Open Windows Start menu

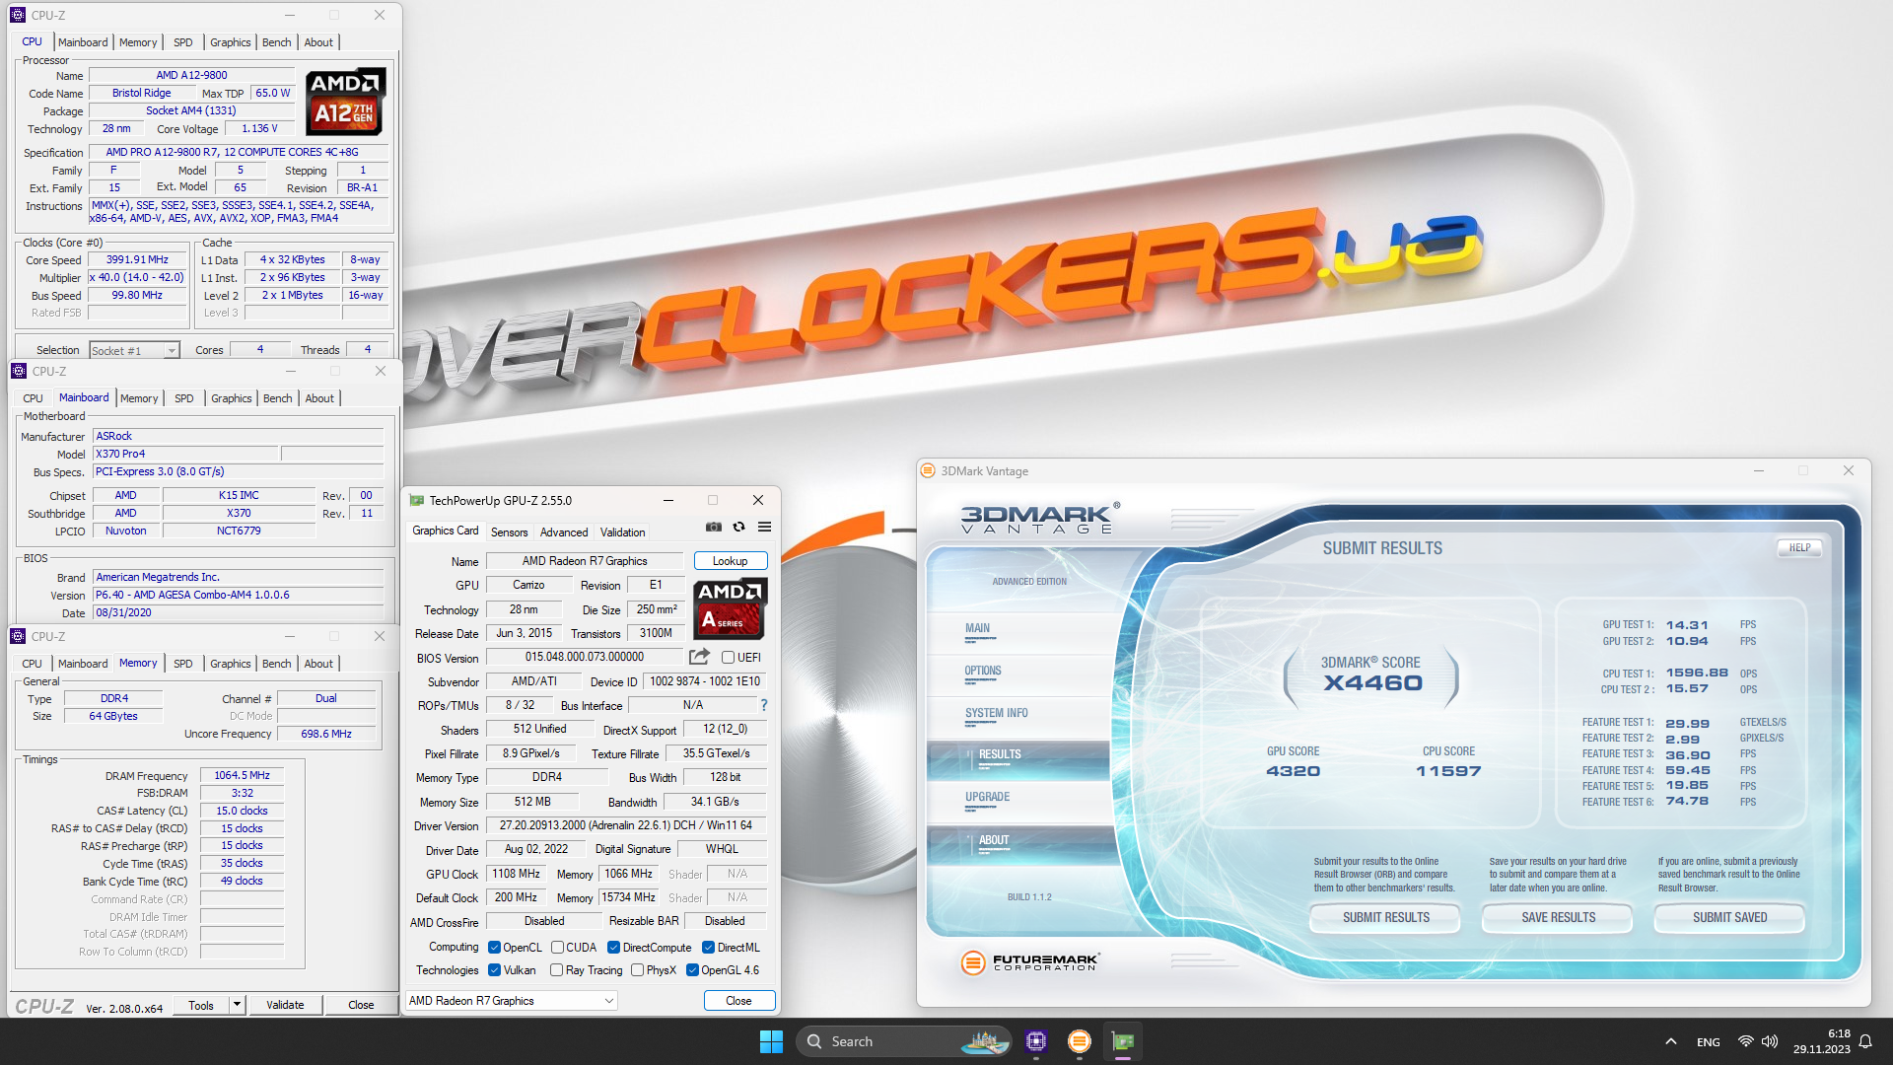(771, 1041)
